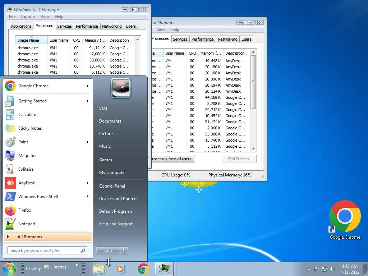
Task: Open Services tab in rear Task Manager
Action: (x=180, y=39)
